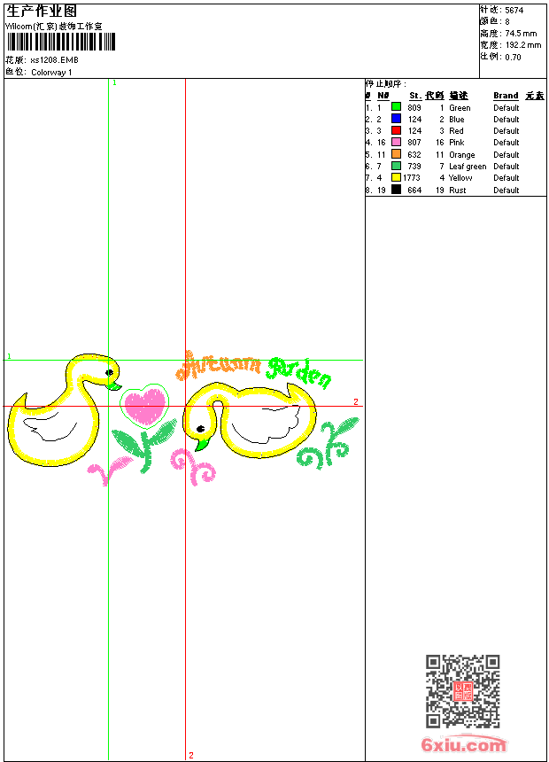Click the '生产作业图' title heading

42,12
